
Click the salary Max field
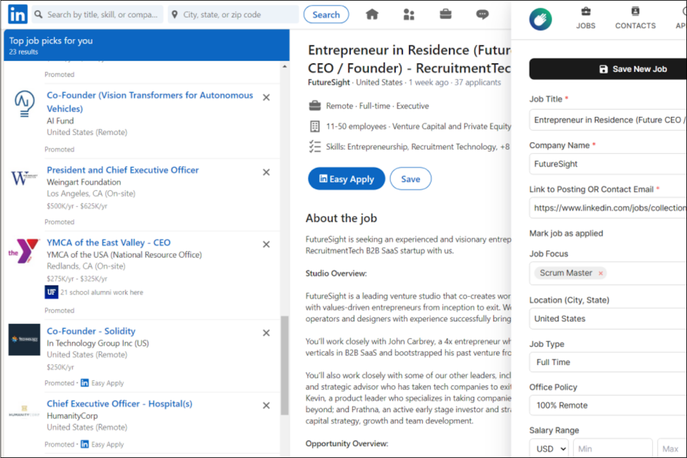point(672,449)
